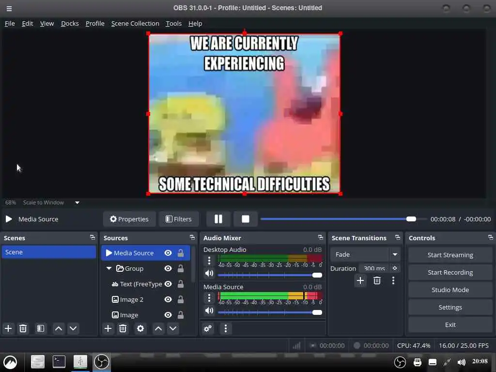Screen dimensions: 496x372
Task: Add a new scene with plus icon
Action: click(x=8, y=329)
